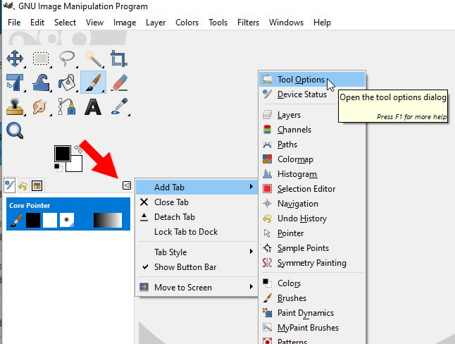455x344 pixels.
Task: Add the Colormap dockable dialog
Action: coord(312,159)
